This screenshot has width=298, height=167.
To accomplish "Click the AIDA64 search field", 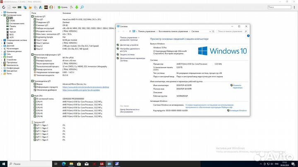I will click(279, 7).
